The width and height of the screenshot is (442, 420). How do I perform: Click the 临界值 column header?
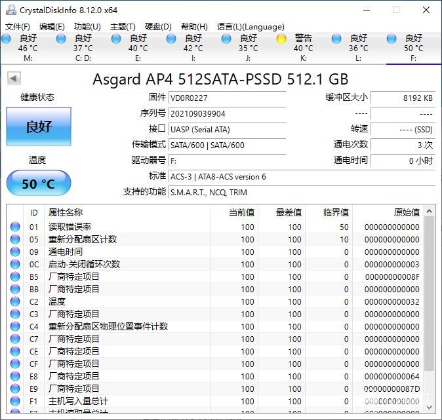click(329, 212)
